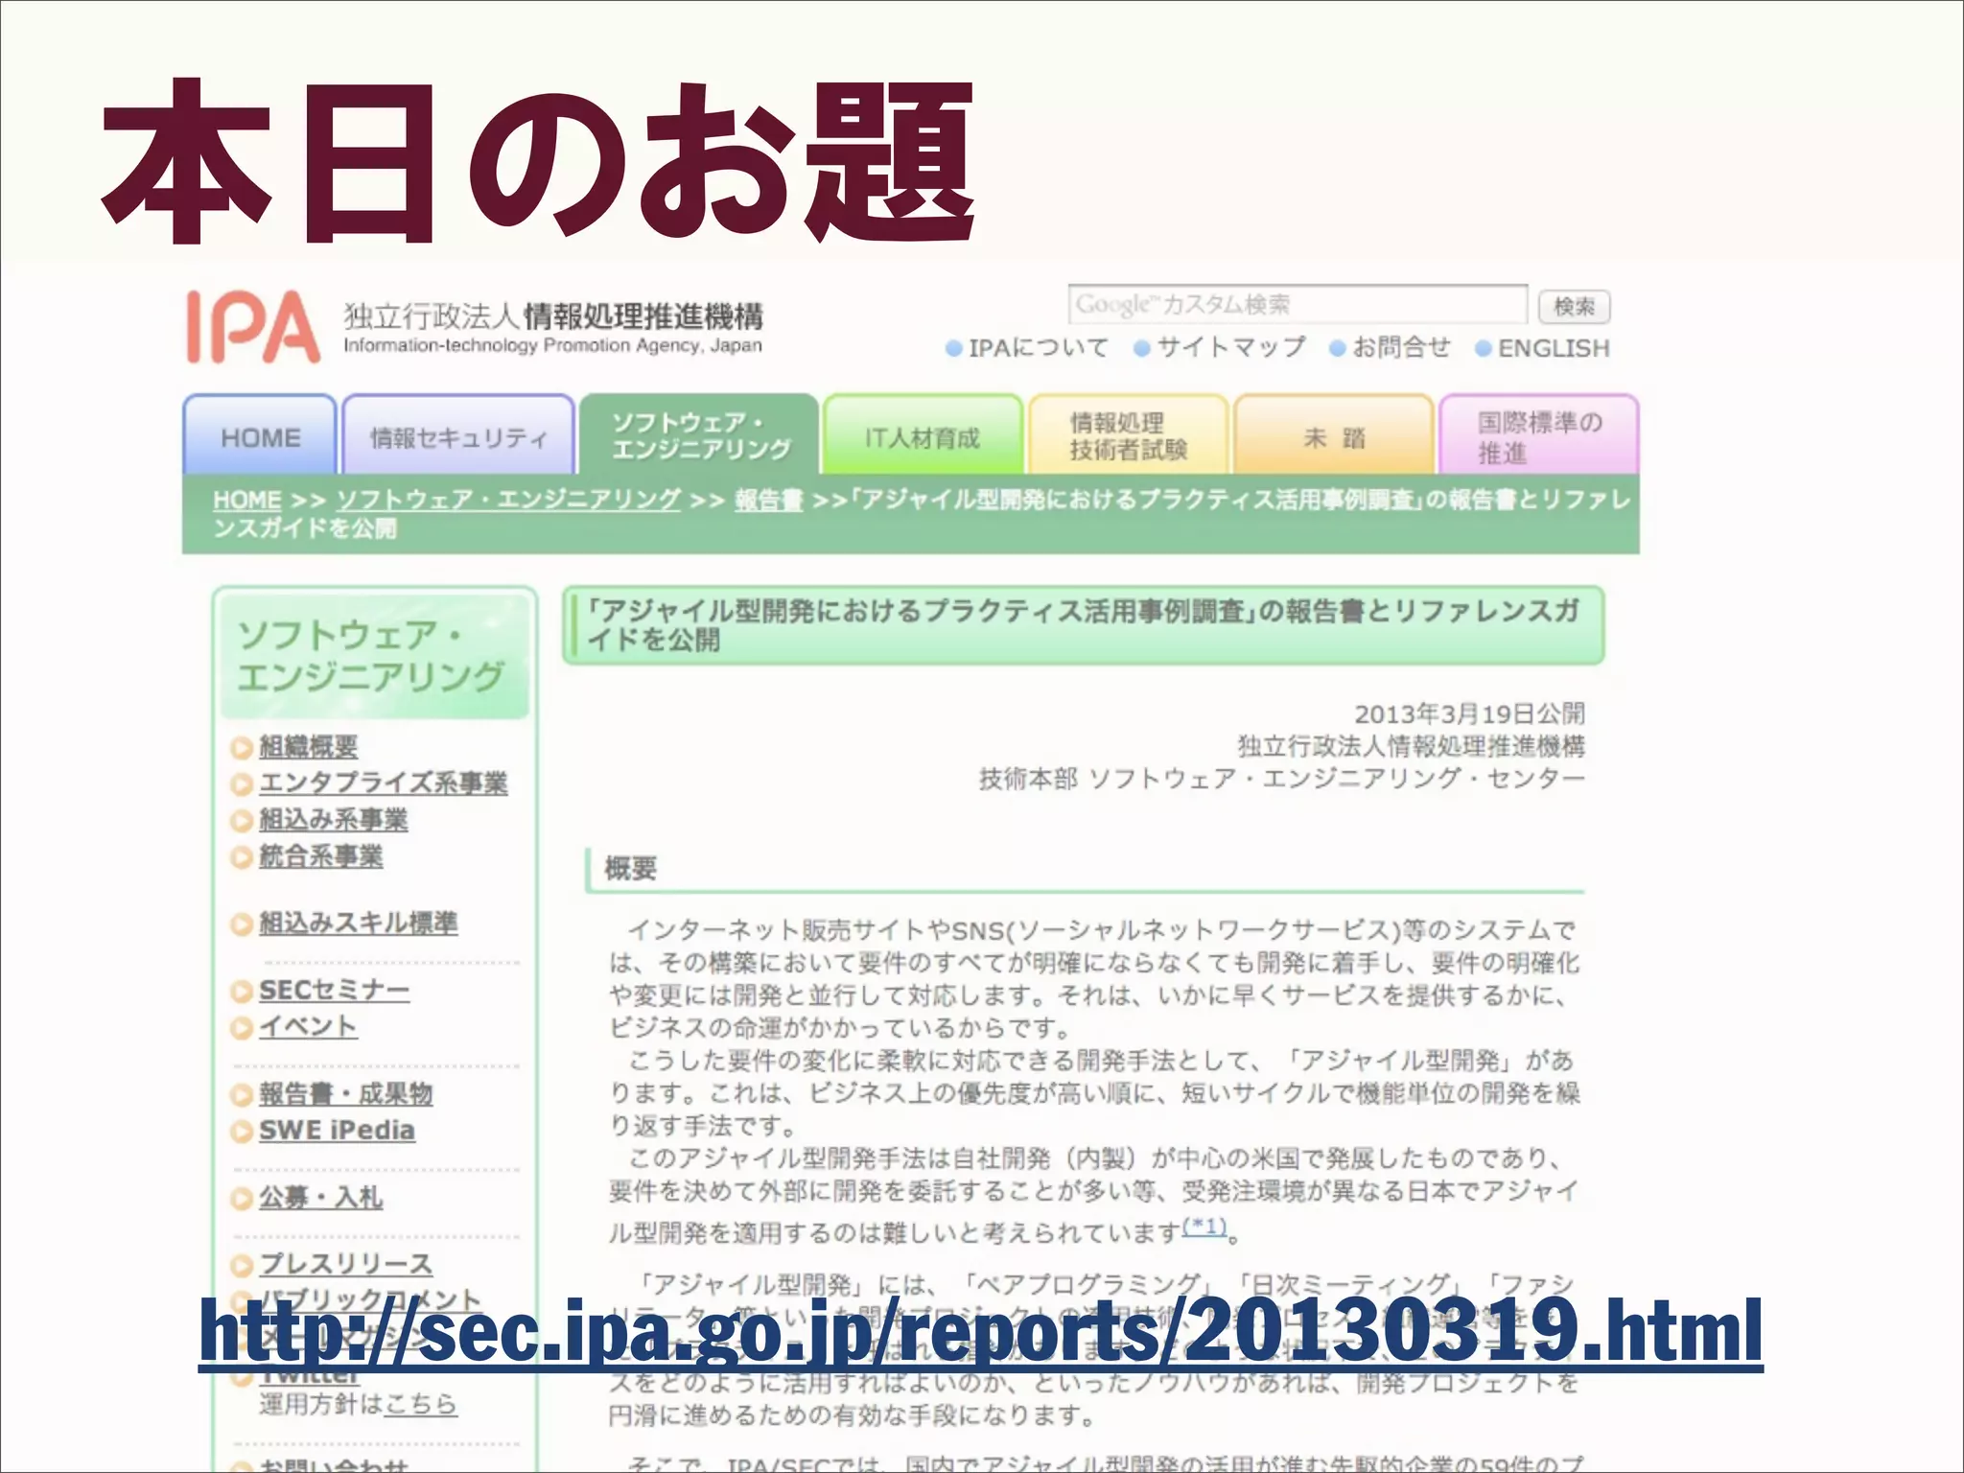Open the SWE iPedia sidebar link

tap(337, 1130)
